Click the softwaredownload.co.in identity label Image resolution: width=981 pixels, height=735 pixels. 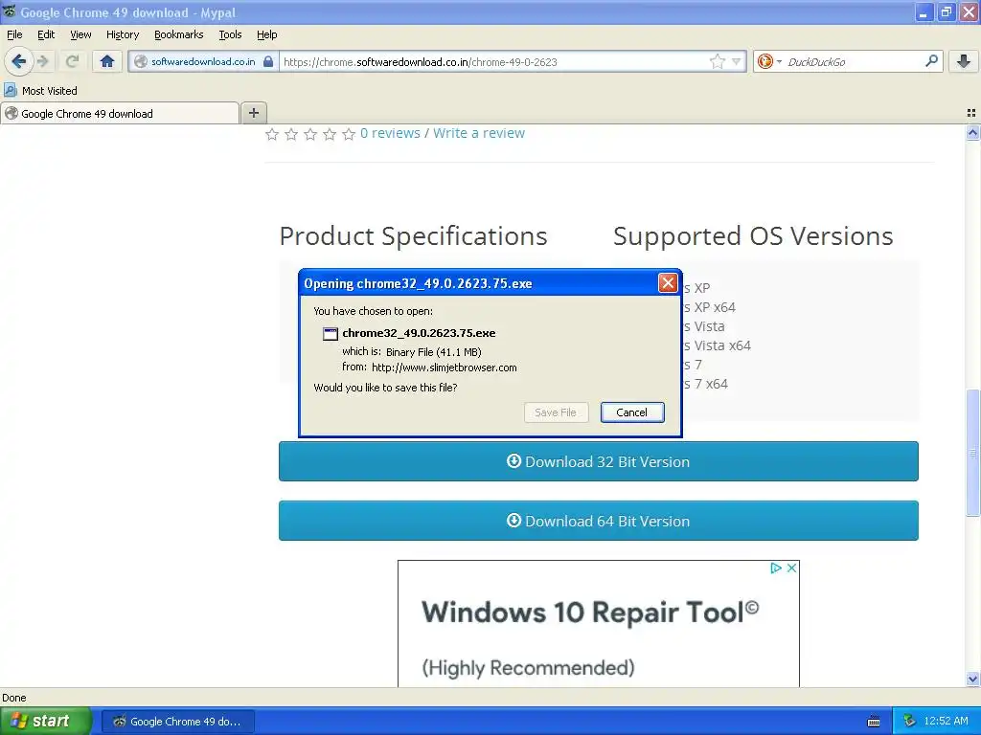point(203,61)
